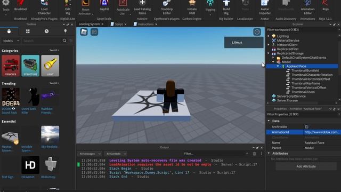The height and width of the screenshot is (192, 341).
Task: Select MaterialService in Explorer
Action: pos(288,41)
